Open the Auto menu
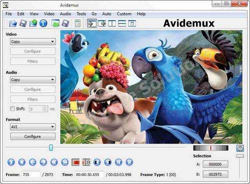250x184 pixels. coord(106,14)
